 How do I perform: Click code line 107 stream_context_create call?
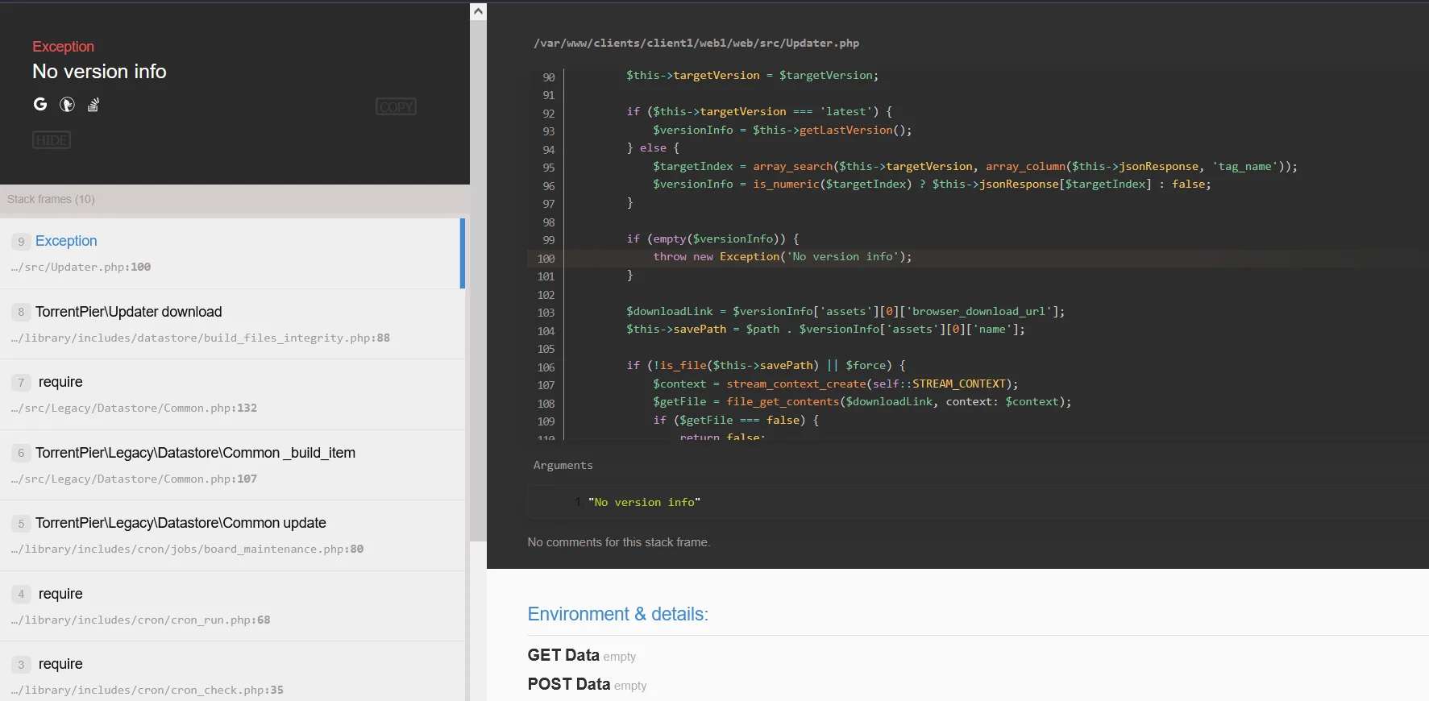pos(836,384)
